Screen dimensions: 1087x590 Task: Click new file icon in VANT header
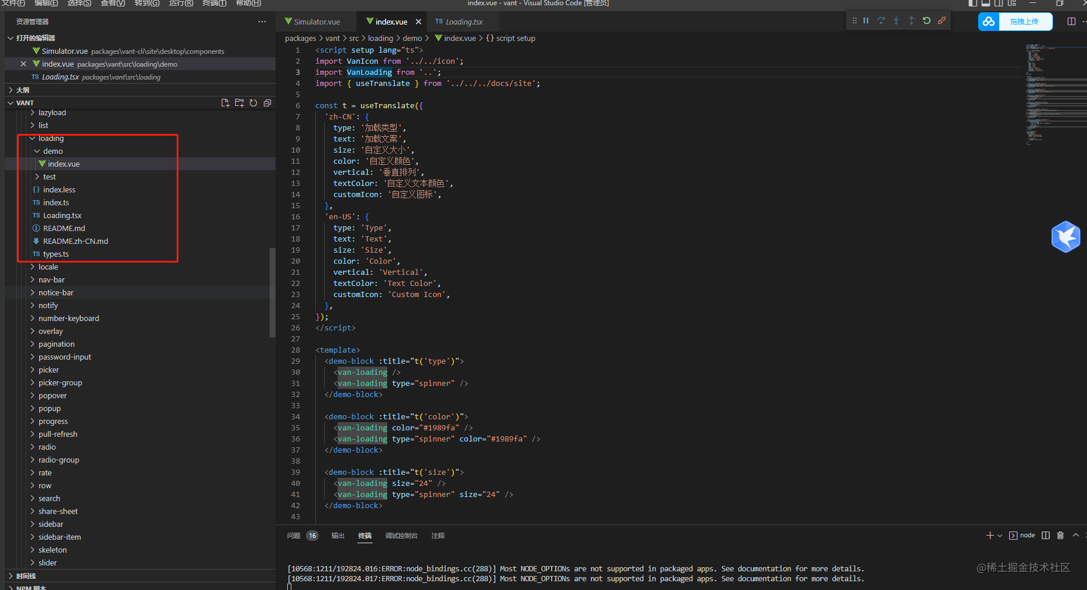[225, 103]
